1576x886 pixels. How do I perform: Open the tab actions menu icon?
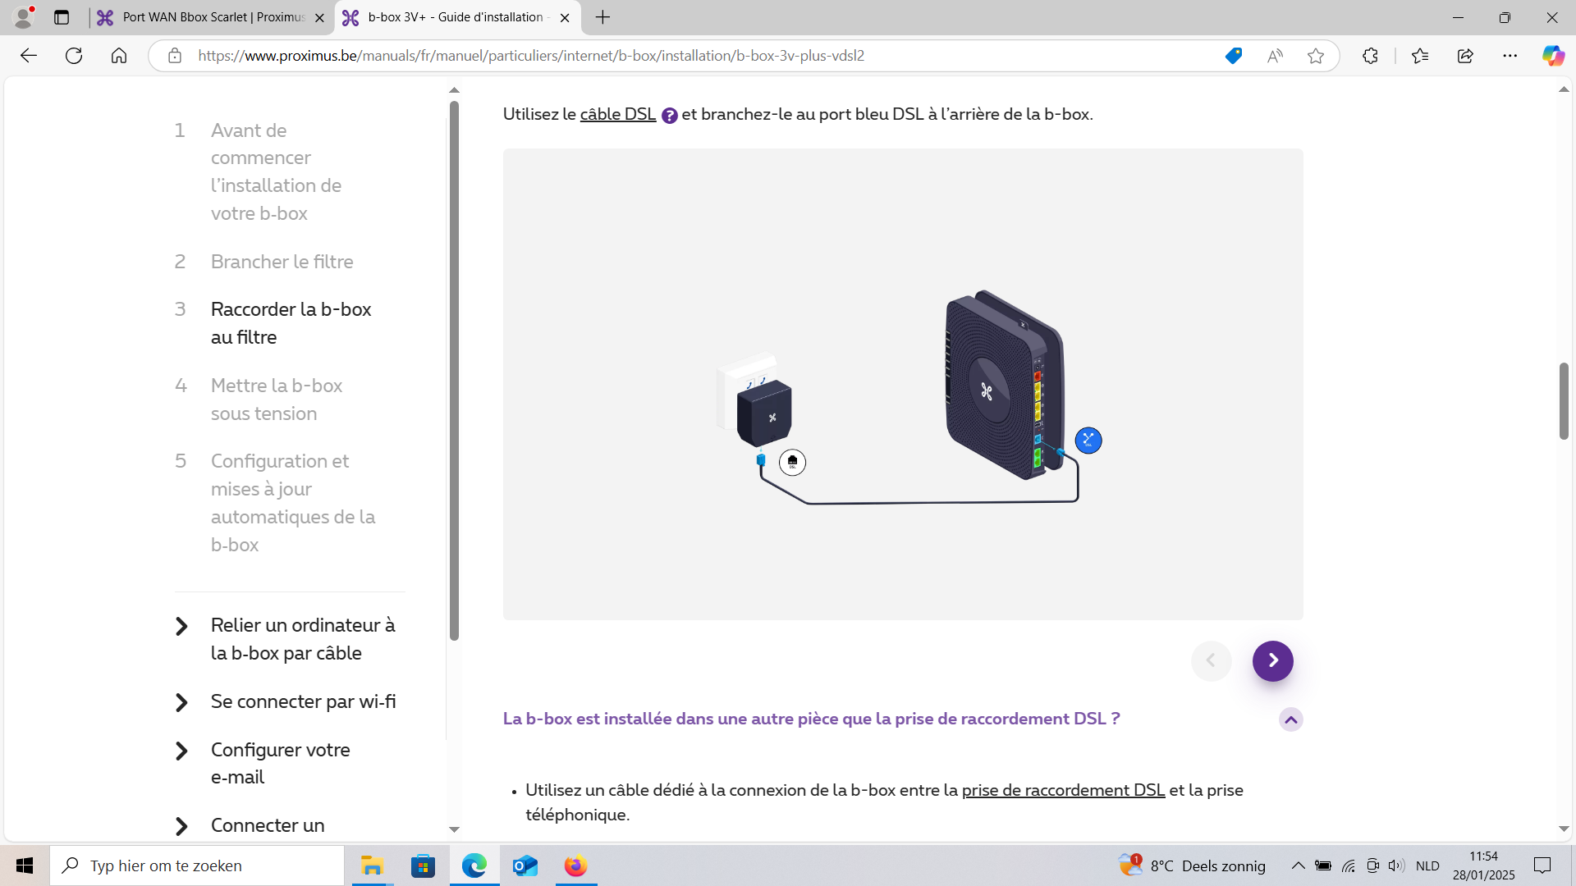[x=62, y=17]
